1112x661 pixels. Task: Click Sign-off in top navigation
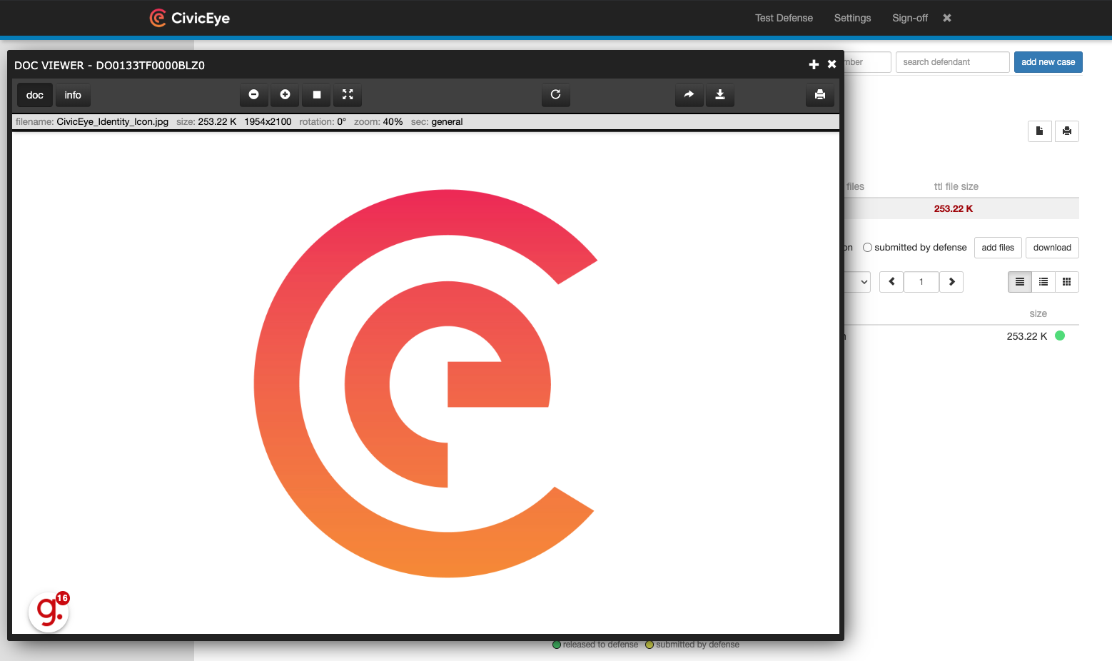click(910, 18)
